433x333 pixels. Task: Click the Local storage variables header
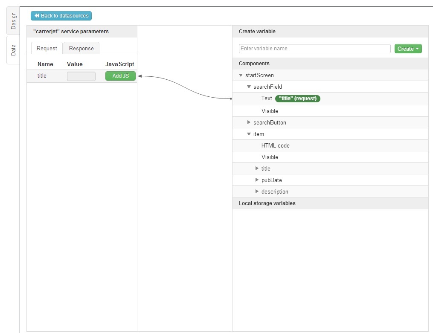(x=267, y=203)
